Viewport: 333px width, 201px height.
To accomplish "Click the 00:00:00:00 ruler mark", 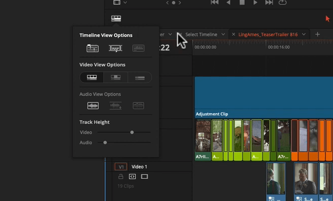I will click(205, 47).
